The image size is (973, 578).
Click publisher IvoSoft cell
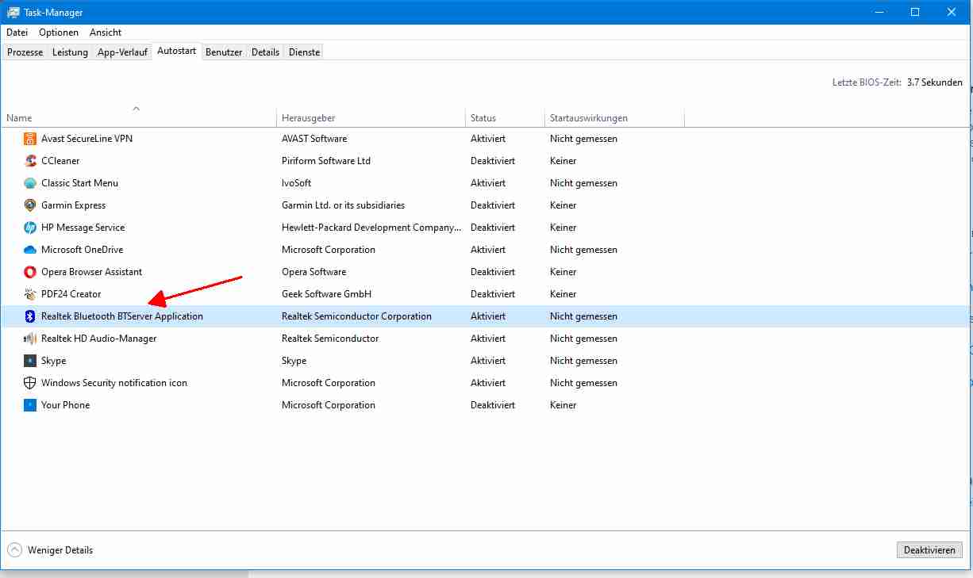[297, 183]
